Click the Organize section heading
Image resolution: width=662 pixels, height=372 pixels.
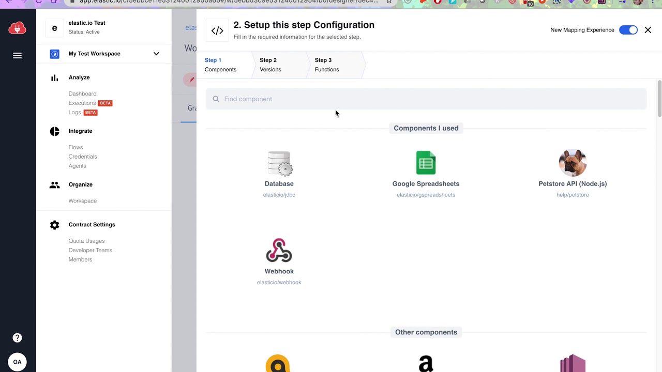pos(80,184)
